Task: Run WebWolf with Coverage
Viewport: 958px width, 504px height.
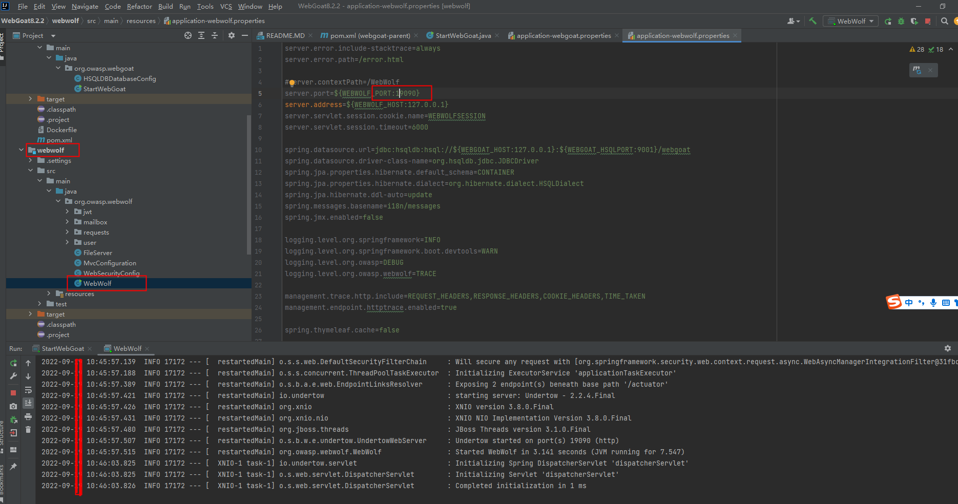Action: tap(914, 21)
